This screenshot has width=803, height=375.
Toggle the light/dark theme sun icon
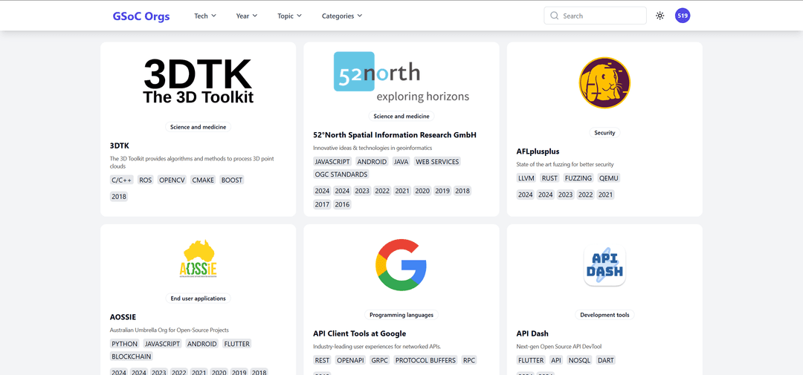coord(660,16)
